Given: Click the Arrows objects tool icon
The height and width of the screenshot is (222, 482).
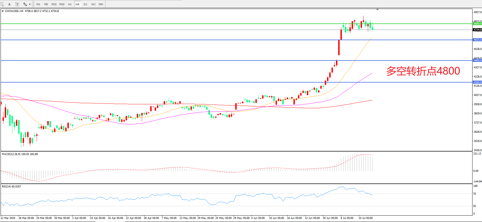Looking at the screenshot, I should 25,4.
